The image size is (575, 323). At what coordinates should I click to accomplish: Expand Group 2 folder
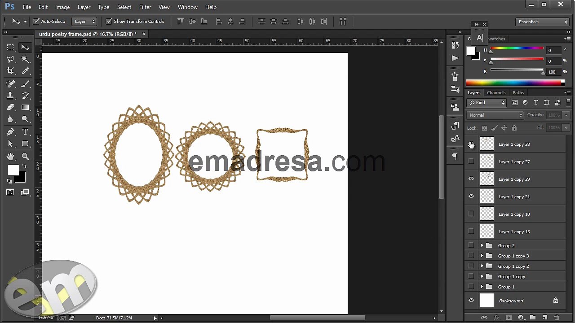(482, 245)
